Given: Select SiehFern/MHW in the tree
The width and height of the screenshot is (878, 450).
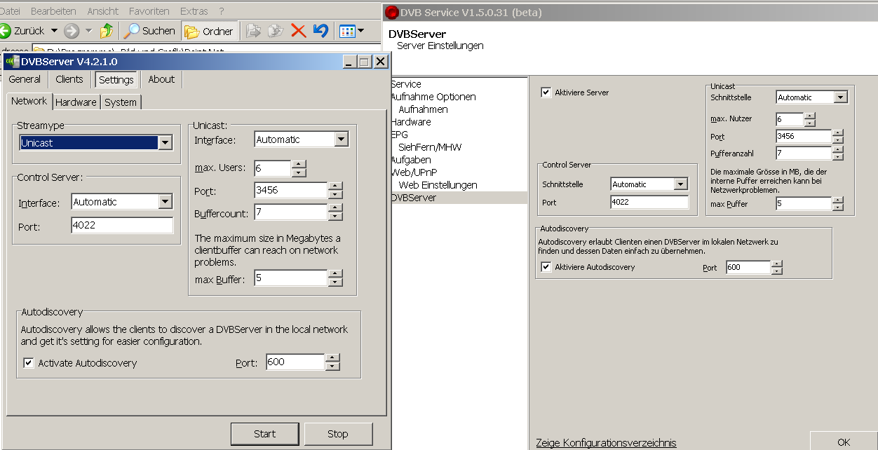Looking at the screenshot, I should click(x=430, y=147).
